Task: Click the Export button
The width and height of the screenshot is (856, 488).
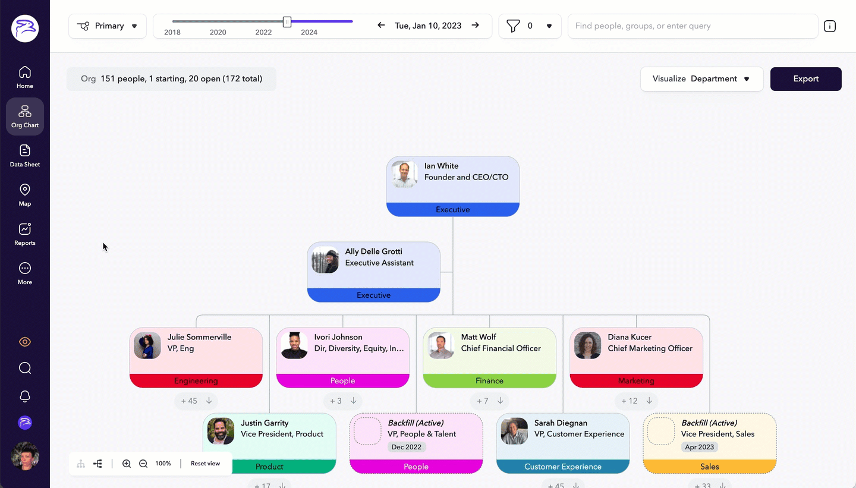Action: [805, 79]
